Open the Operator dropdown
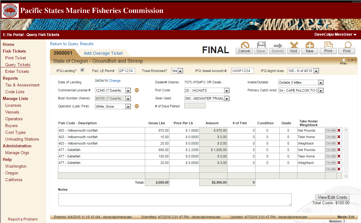Viewport: 361px width, 223px height. tap(128, 106)
